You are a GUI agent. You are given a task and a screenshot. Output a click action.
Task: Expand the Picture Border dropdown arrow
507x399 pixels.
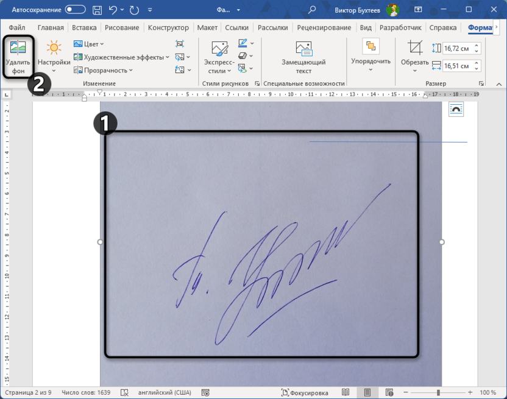pyautogui.click(x=252, y=43)
